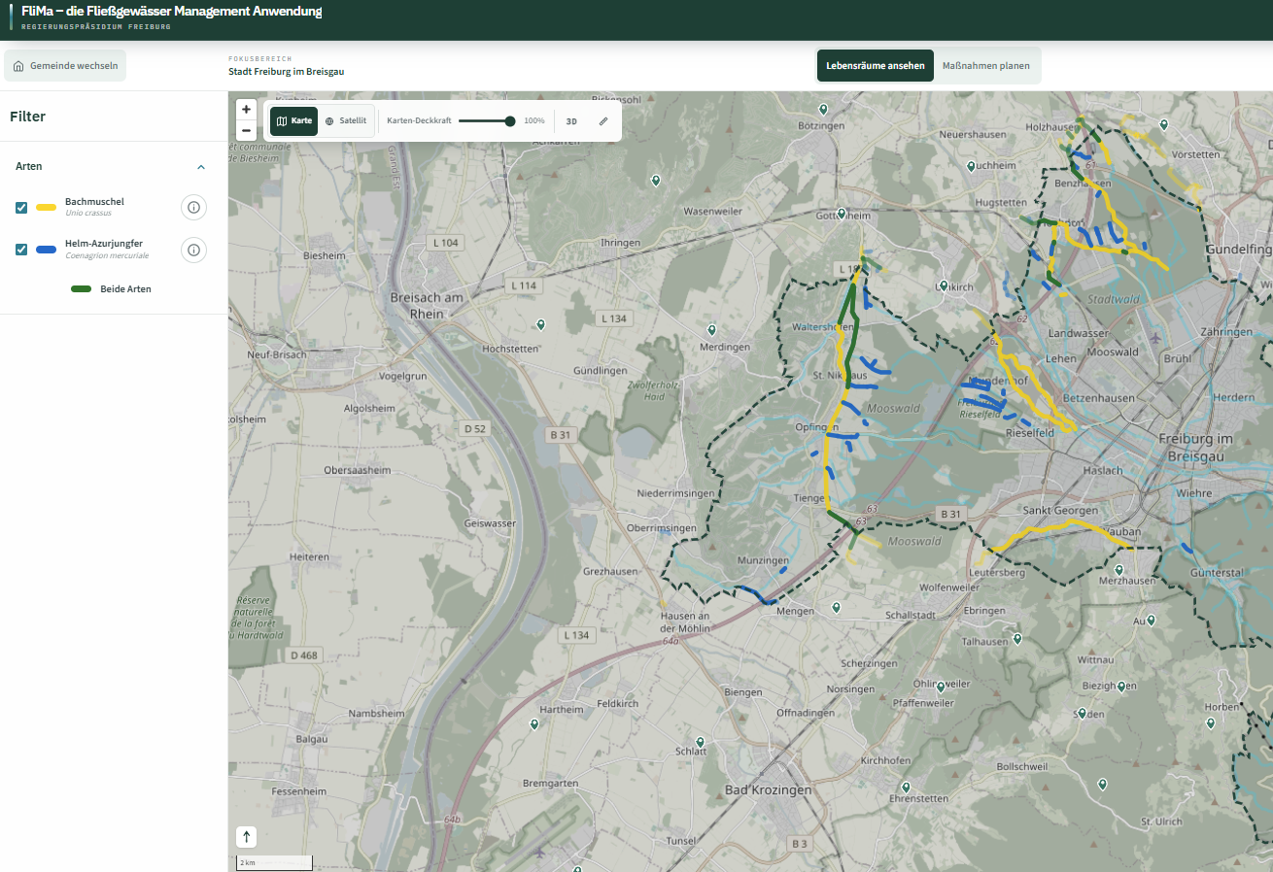Zoom in the map with plus

point(247,110)
